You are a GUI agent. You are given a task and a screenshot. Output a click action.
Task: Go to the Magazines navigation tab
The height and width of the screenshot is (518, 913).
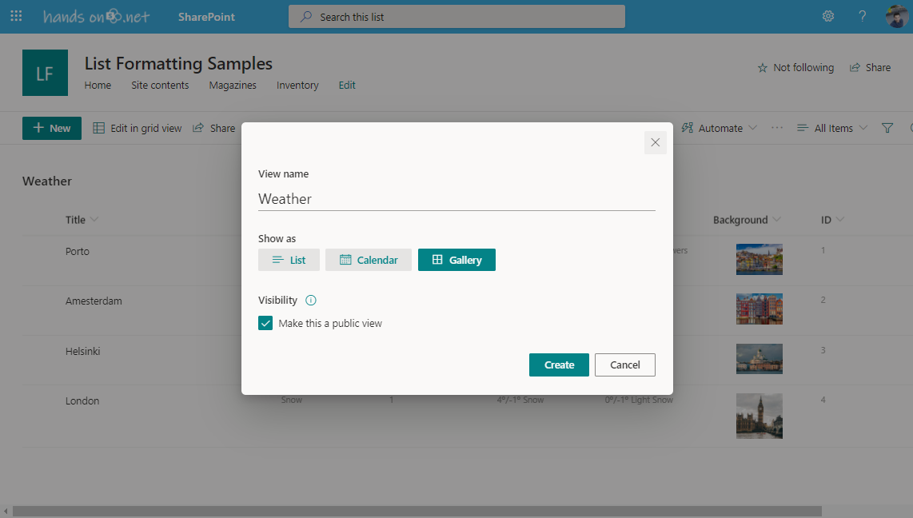tap(232, 85)
